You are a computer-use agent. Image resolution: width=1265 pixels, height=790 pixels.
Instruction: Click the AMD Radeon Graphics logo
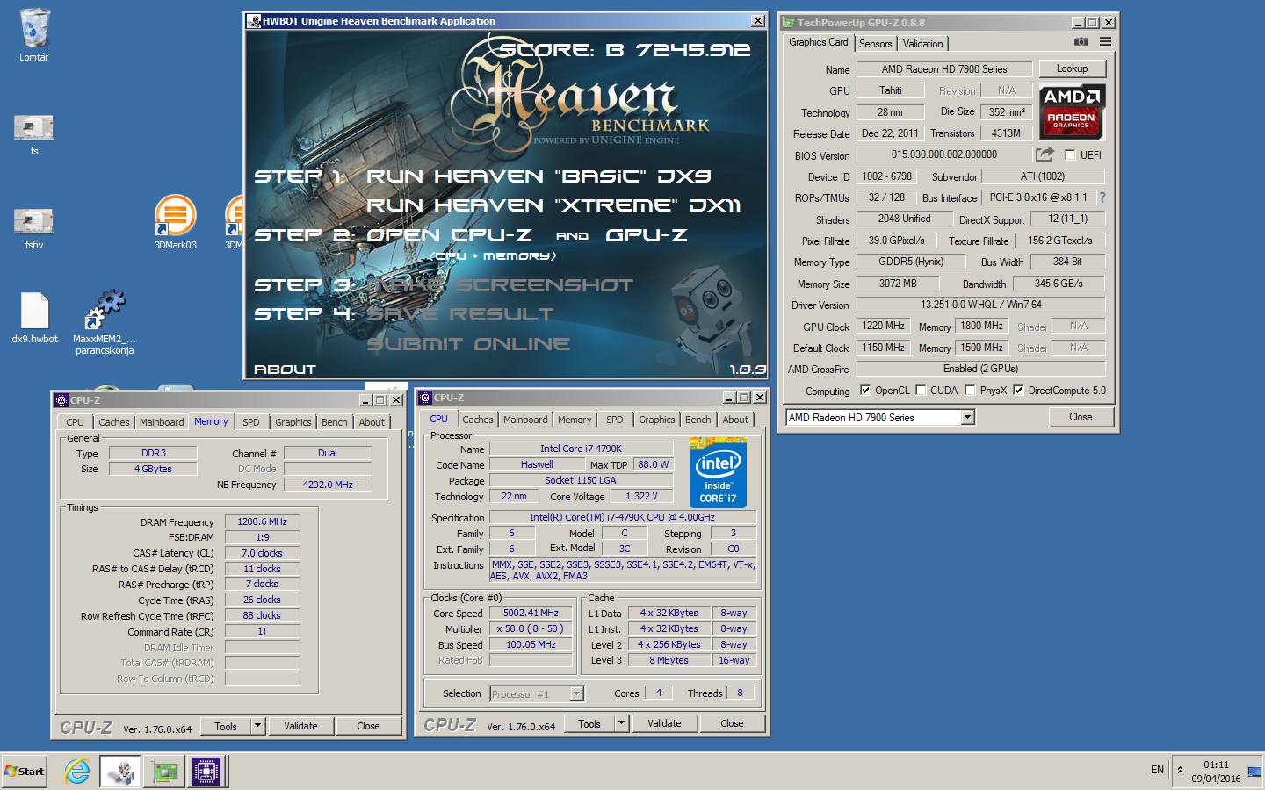1072,112
